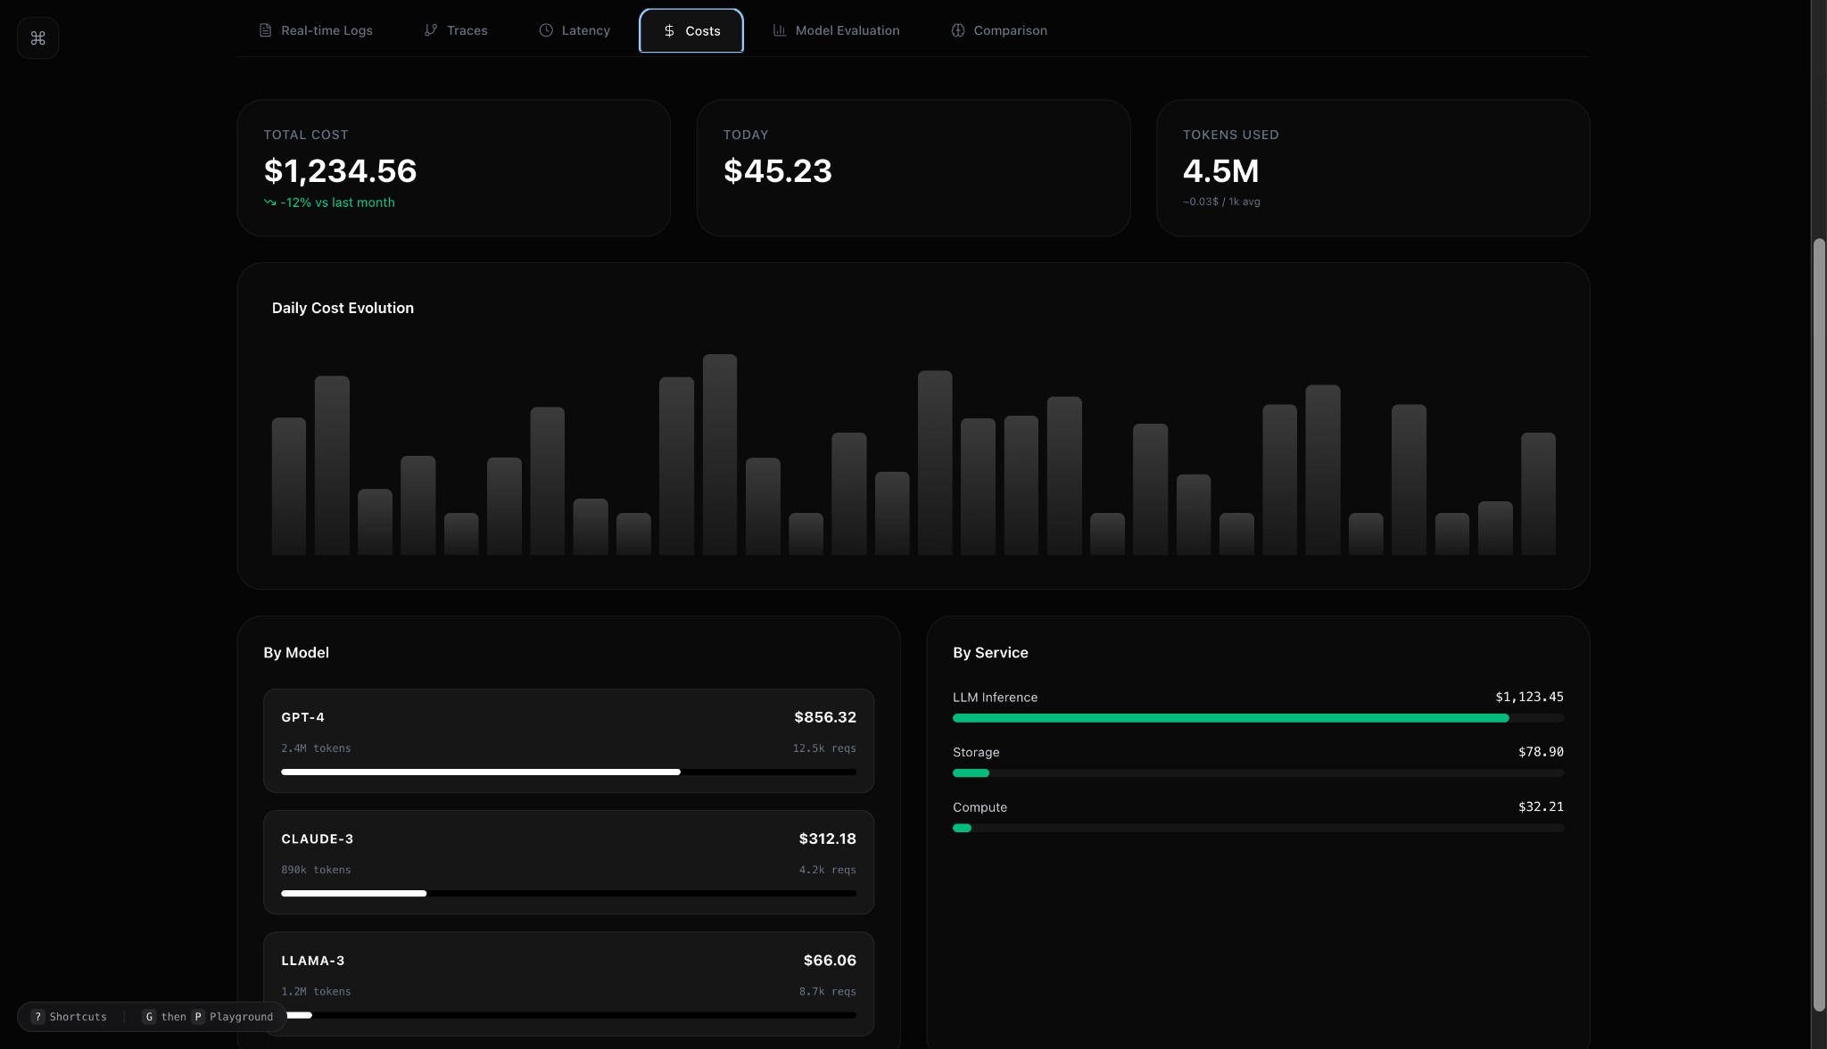Click the Traces branch icon

tap(431, 30)
